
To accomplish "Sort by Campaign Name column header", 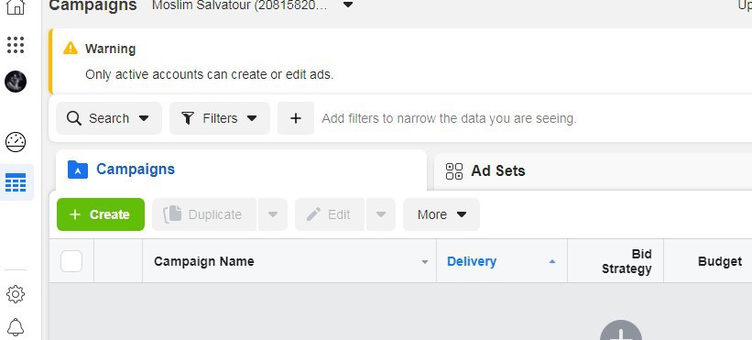I will (204, 261).
